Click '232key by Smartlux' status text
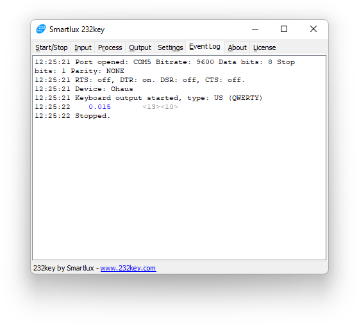The height and width of the screenshot is (325, 359). [x=63, y=268]
